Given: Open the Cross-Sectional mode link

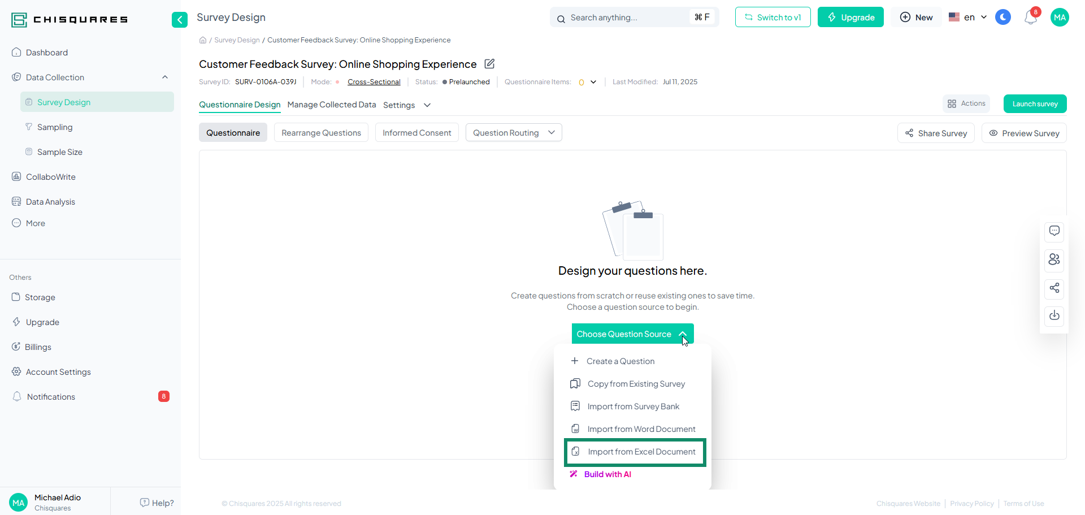Looking at the screenshot, I should [x=374, y=82].
